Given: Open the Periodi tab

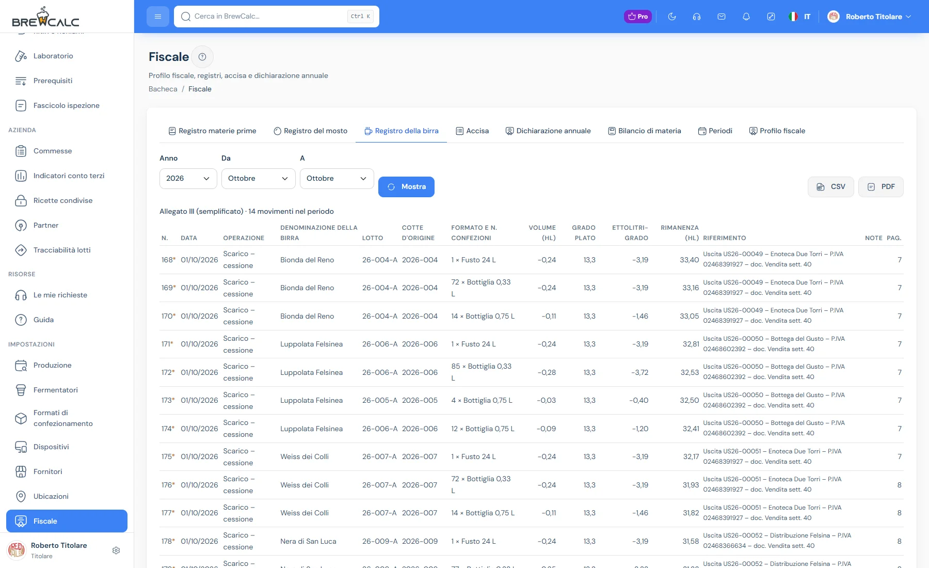Looking at the screenshot, I should tap(715, 131).
